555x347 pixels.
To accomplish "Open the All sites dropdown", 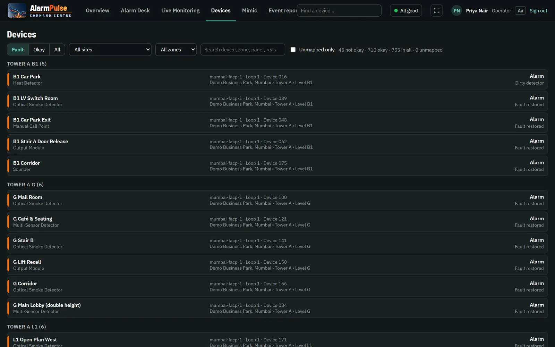I will click(110, 50).
